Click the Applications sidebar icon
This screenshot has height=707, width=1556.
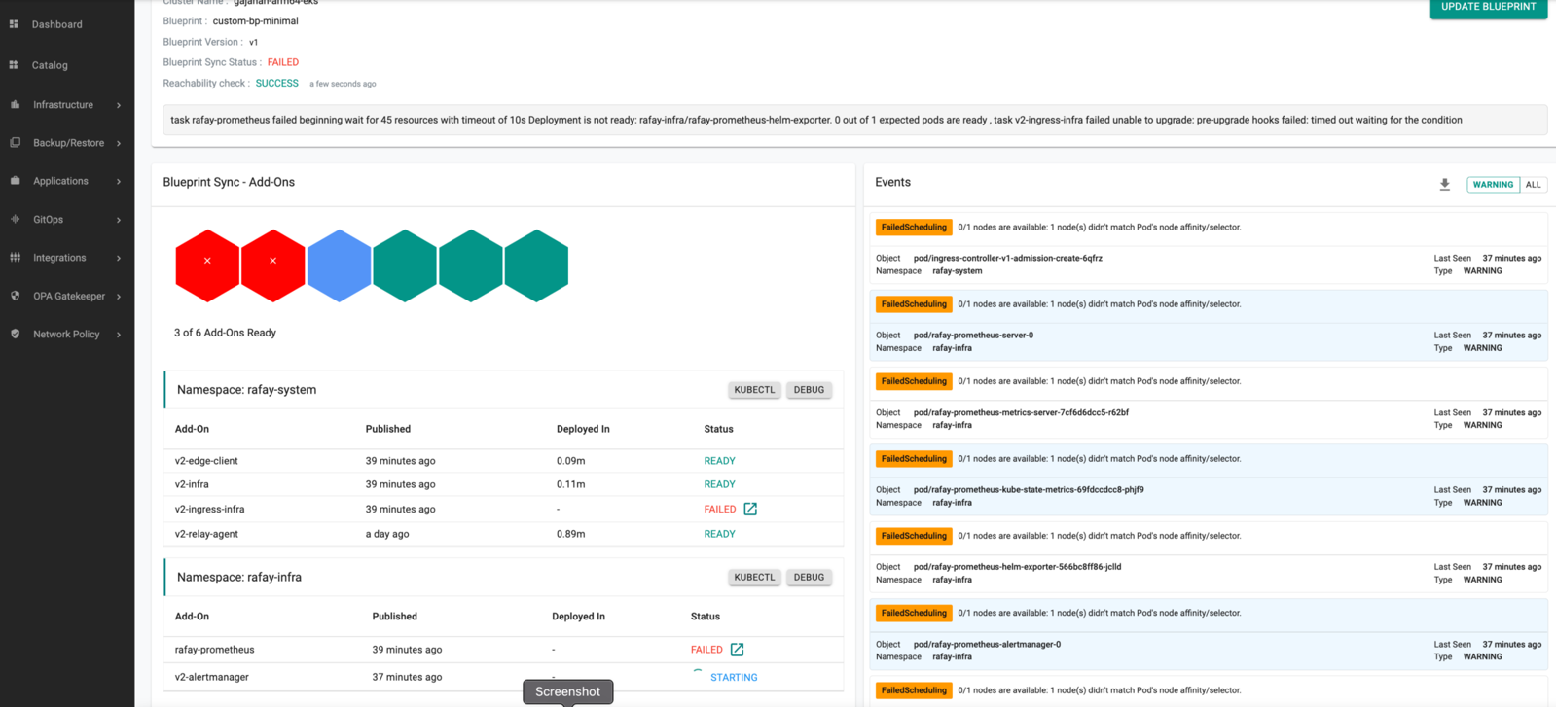pyautogui.click(x=15, y=181)
